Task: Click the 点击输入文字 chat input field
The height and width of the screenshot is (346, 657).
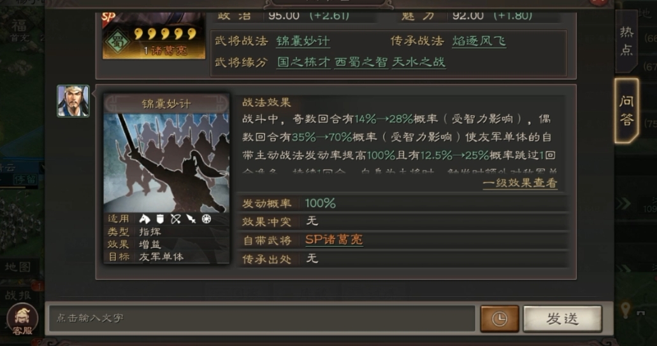Action: point(262,319)
